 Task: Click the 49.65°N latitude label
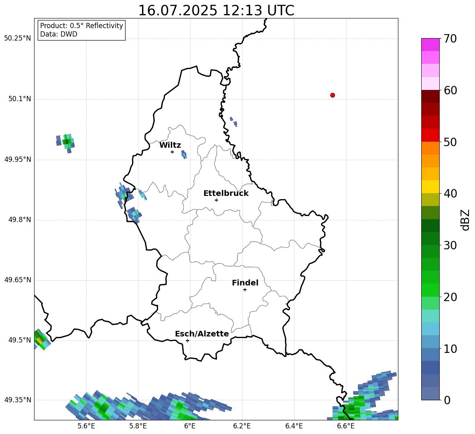[x=18, y=279]
